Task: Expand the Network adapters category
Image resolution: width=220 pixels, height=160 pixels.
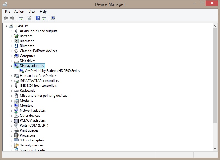Action: 11,111
